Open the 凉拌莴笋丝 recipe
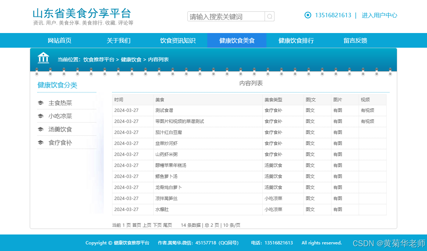Image resolution: width=427 pixels, height=251 pixels. tap(166, 199)
